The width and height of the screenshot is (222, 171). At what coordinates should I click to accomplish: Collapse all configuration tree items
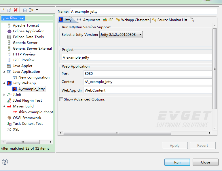pos(25,10)
